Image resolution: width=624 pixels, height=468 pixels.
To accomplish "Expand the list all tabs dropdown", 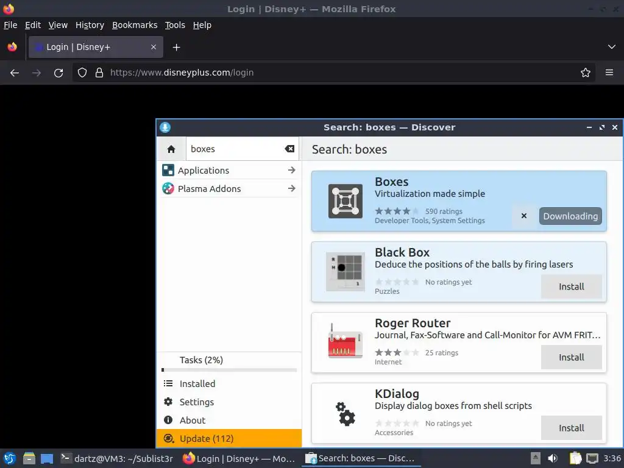I will (x=612, y=47).
